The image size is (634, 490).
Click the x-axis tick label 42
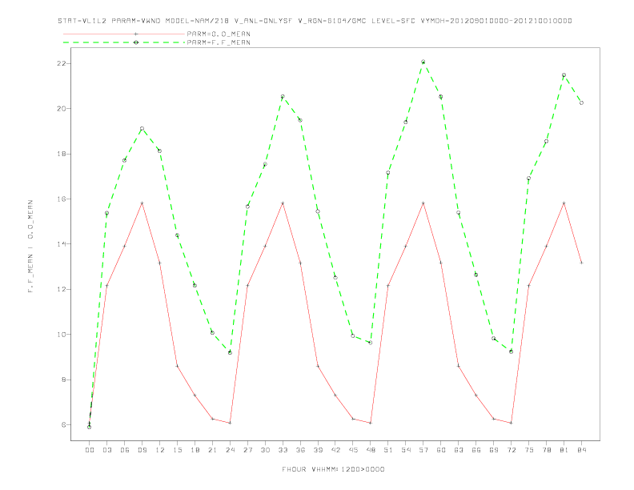pyautogui.click(x=335, y=450)
